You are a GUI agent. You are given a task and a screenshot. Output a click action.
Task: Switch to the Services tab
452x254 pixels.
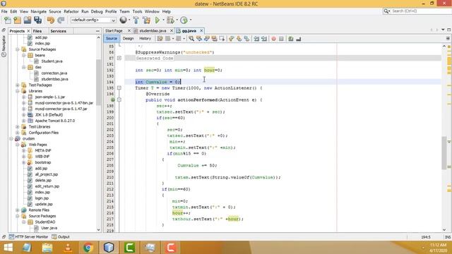click(x=58, y=31)
